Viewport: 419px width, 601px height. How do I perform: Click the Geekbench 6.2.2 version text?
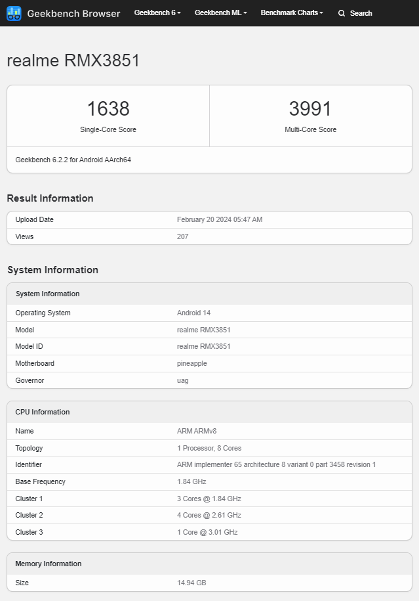[x=73, y=160]
